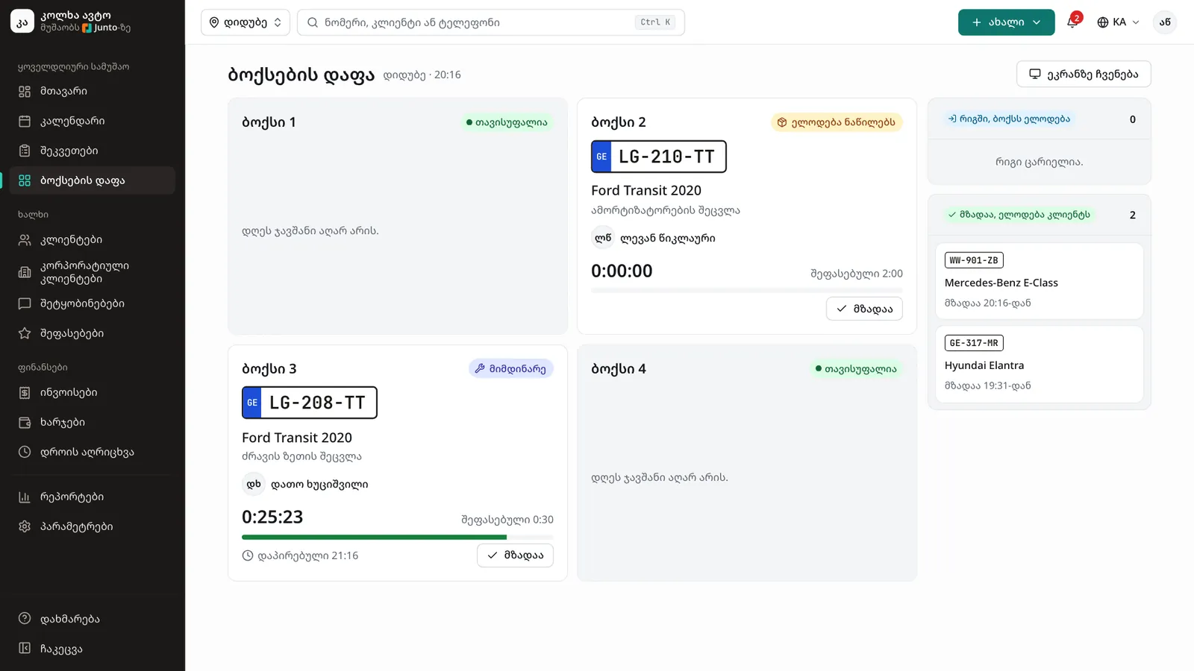The image size is (1194, 671).
Task: Click license plate LG-210-TT
Action: pyautogui.click(x=659, y=157)
